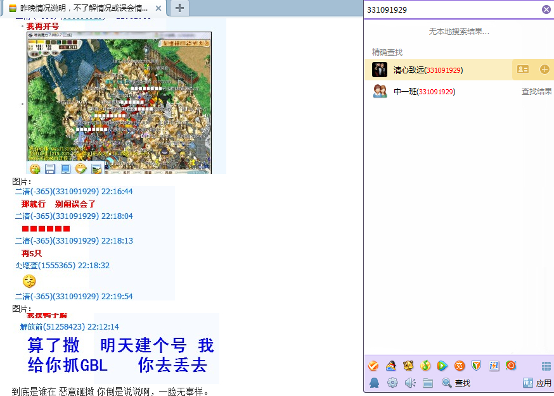
Task: View profile card of 清心致远
Action: pyautogui.click(x=523, y=70)
